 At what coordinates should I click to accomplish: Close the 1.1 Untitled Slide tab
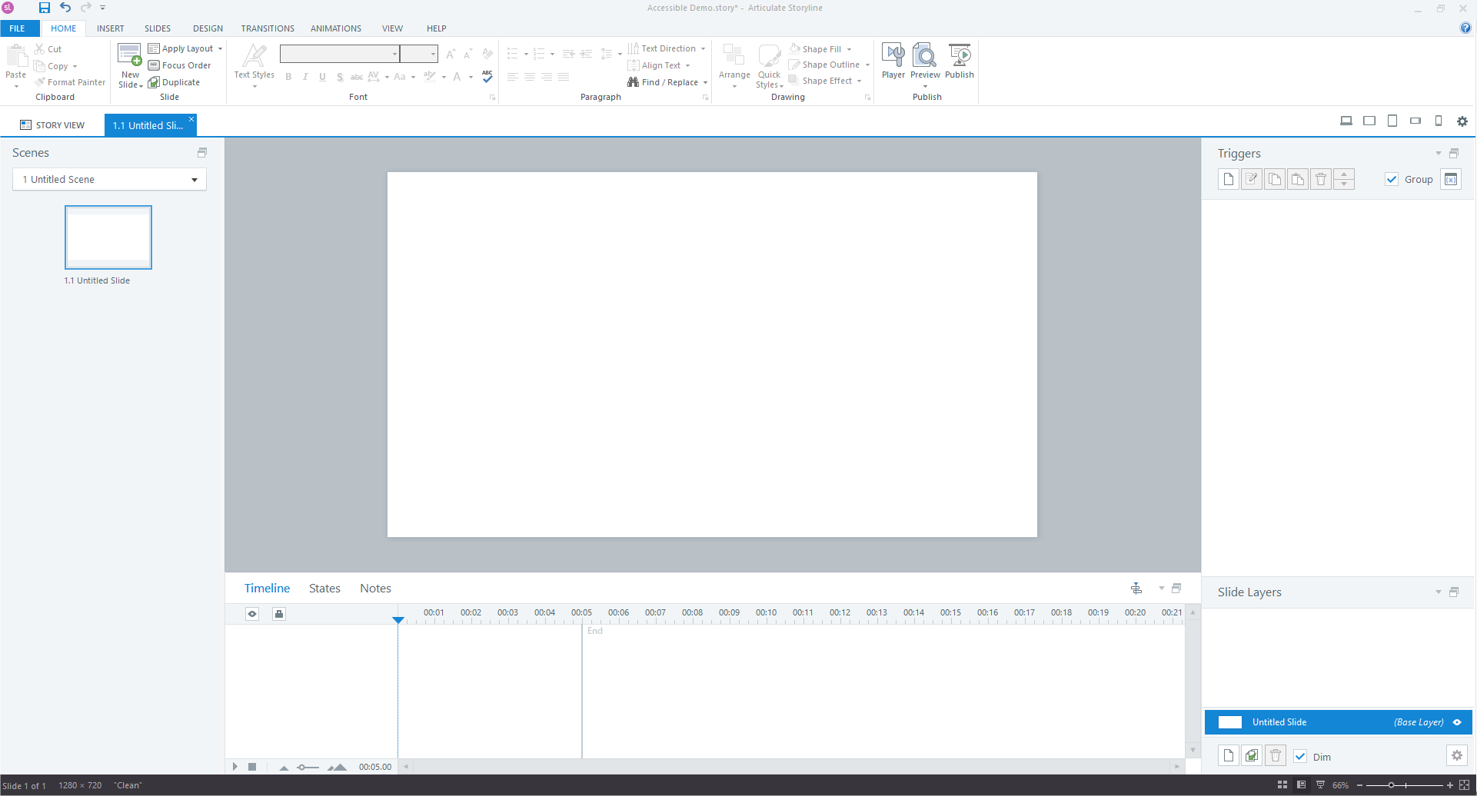coord(191,118)
